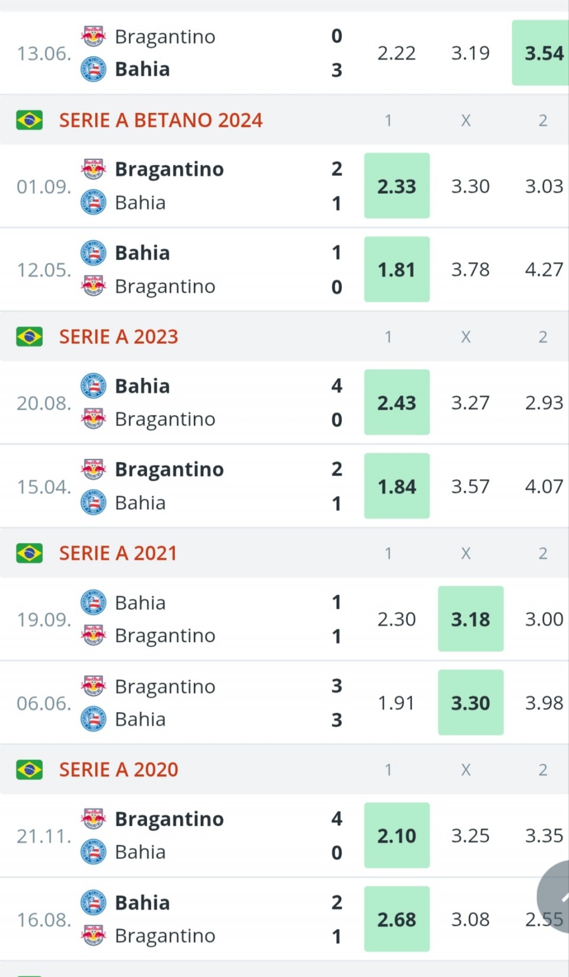Screen dimensions: 569x977
Task: Click Bahia crest in 20.08. match
Action: (93, 386)
